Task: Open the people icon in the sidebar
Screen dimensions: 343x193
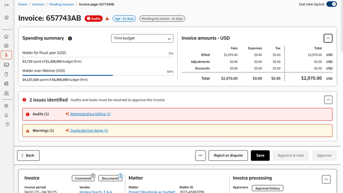Action: [x=6, y=93]
